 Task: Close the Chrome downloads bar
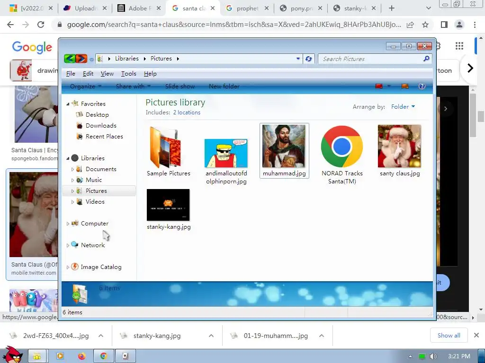476,335
